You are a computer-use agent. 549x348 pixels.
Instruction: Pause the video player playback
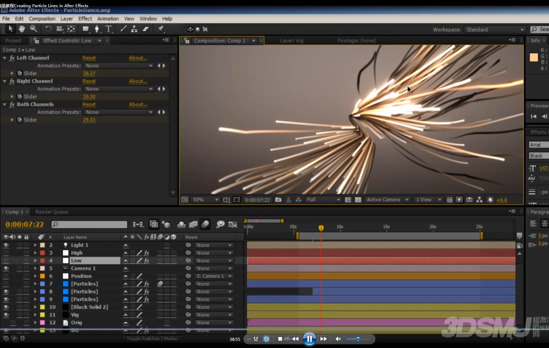click(x=309, y=339)
